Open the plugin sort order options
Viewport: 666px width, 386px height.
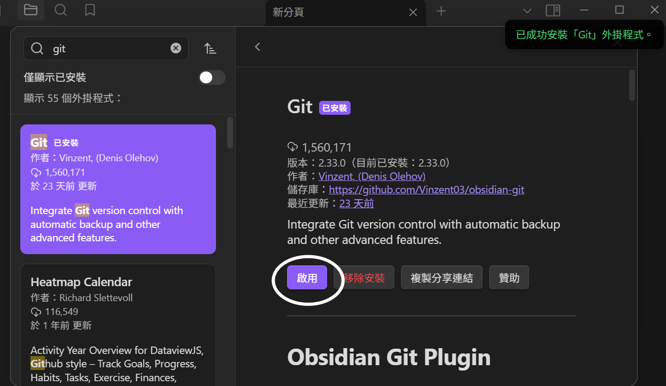click(210, 49)
